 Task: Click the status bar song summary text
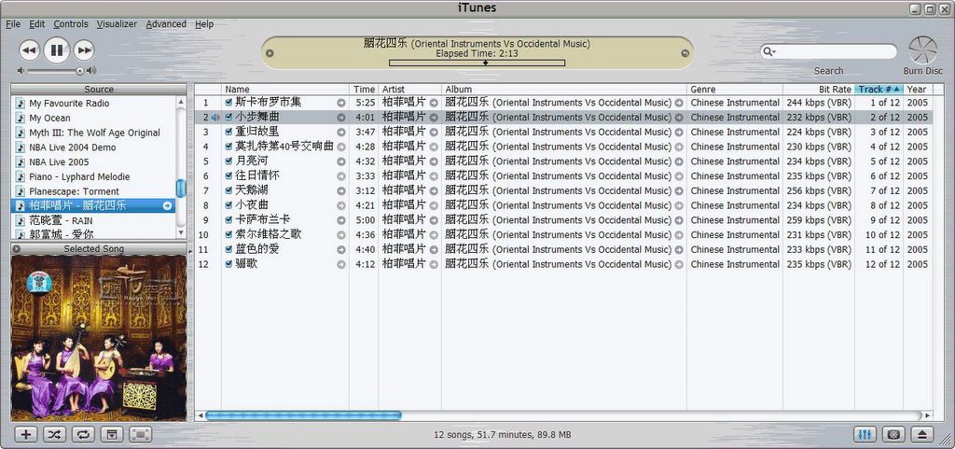[503, 435]
